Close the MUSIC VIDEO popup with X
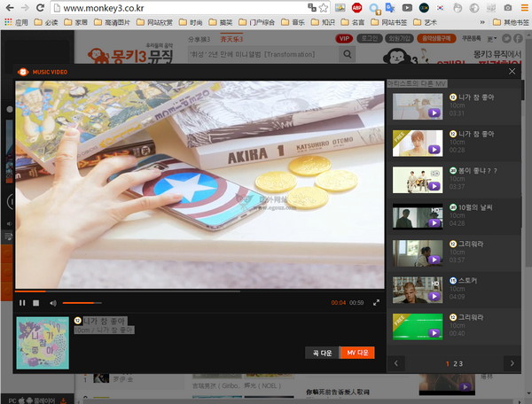Screen dimensions: 532x404 point(512,71)
